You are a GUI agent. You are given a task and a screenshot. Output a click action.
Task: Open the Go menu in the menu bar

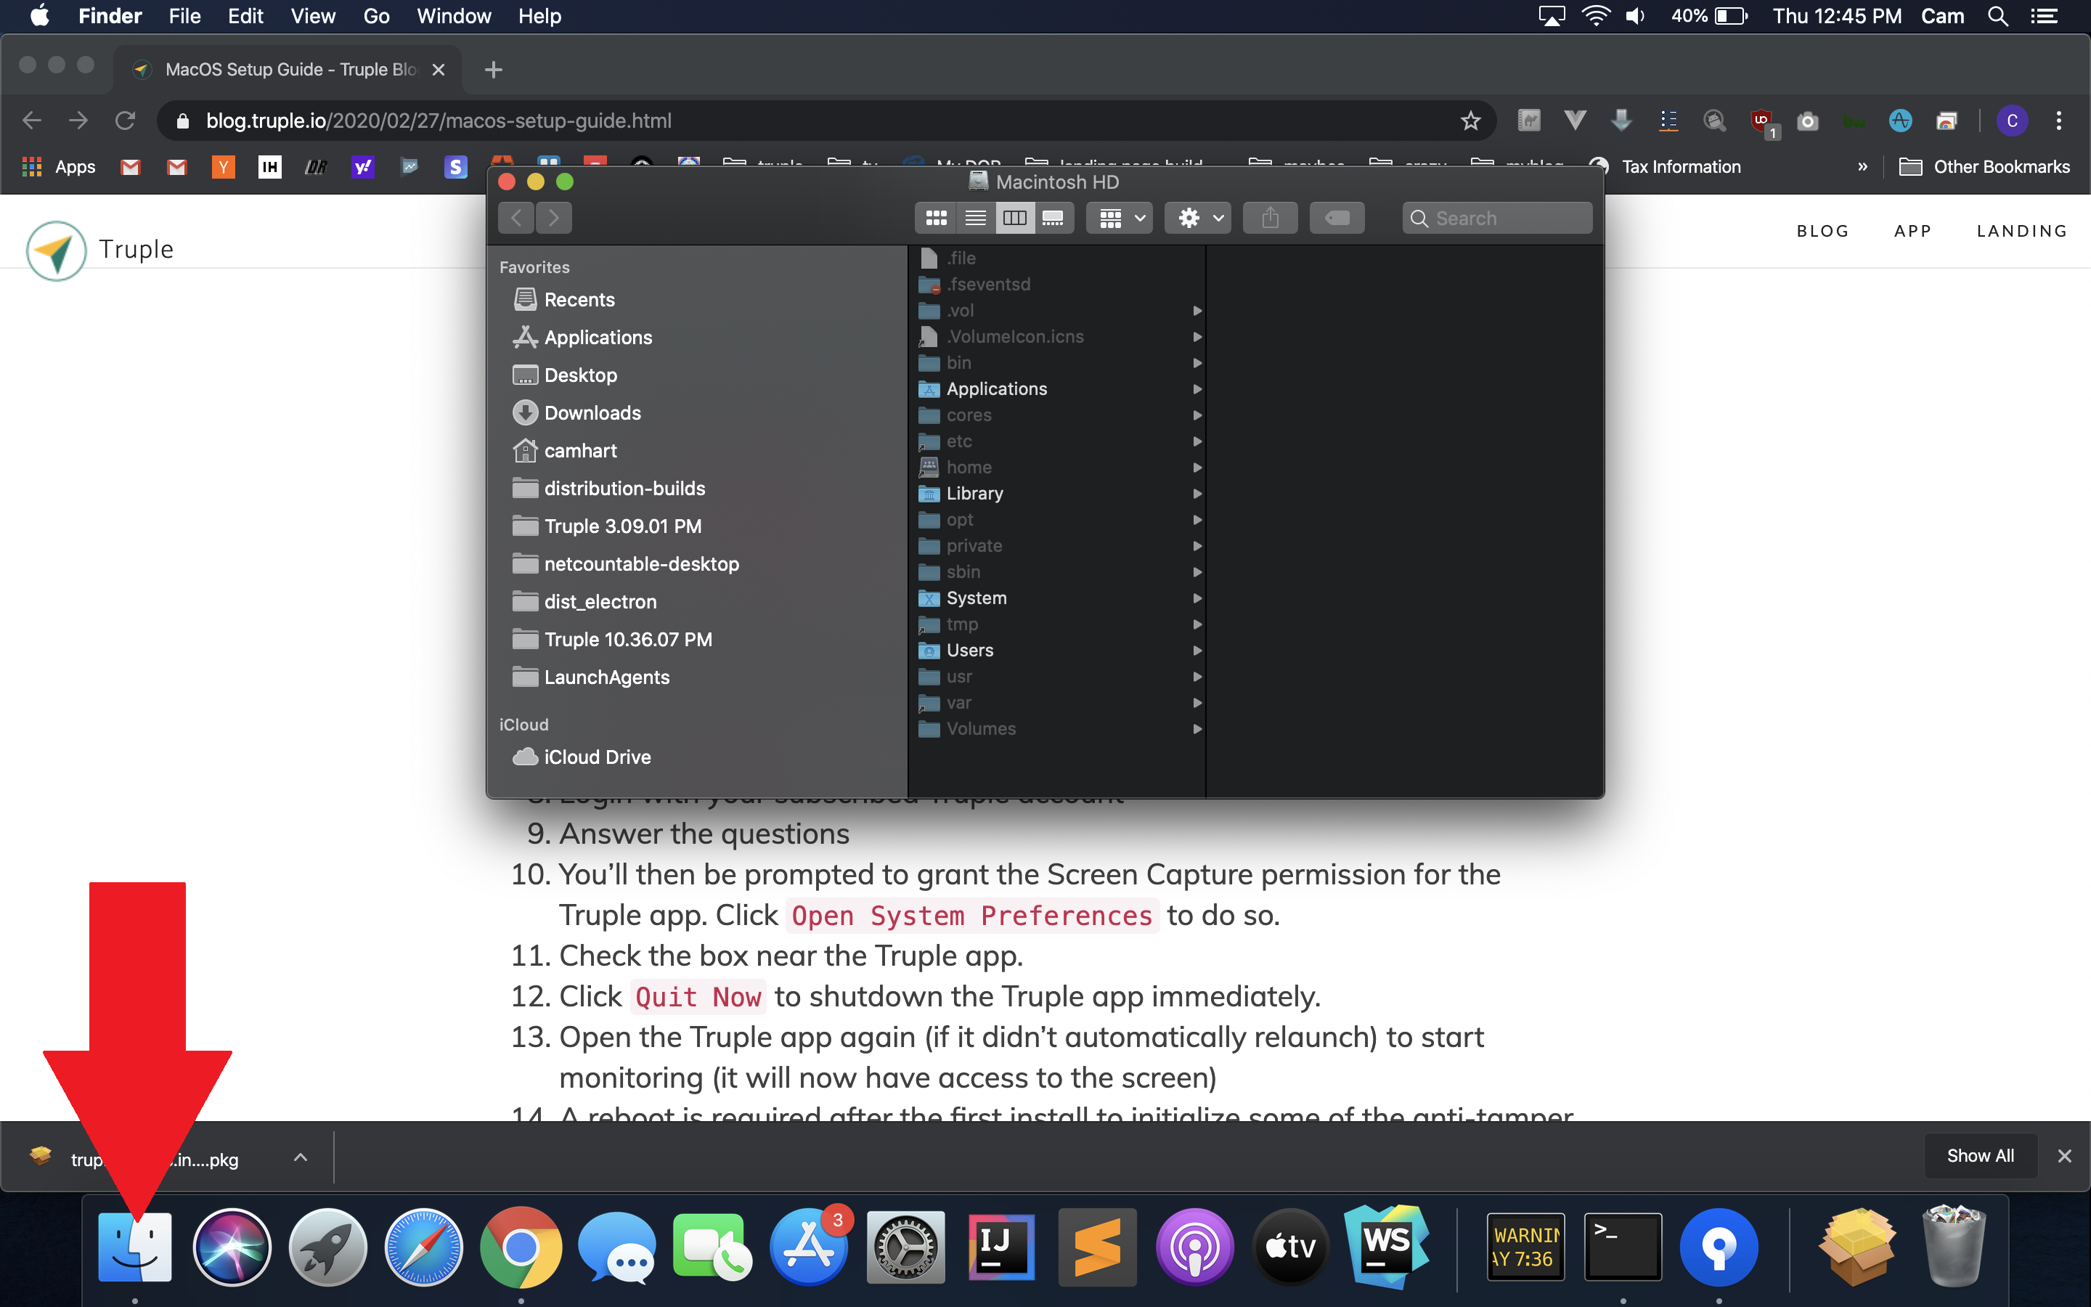tap(375, 17)
